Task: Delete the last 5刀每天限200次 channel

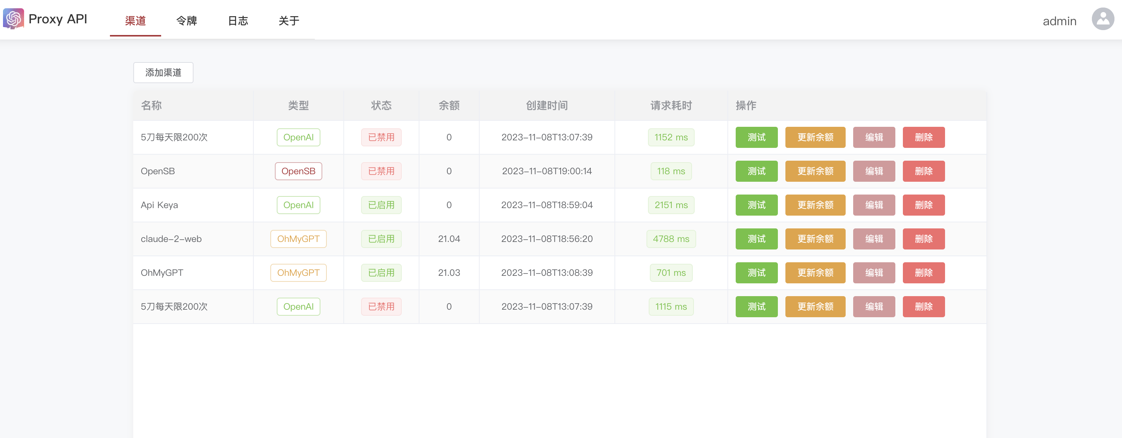Action: pyautogui.click(x=923, y=307)
